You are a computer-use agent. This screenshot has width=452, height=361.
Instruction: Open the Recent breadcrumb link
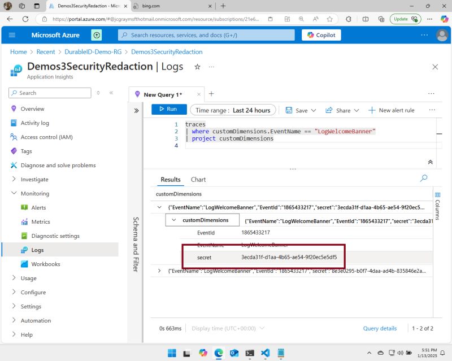[x=46, y=52]
